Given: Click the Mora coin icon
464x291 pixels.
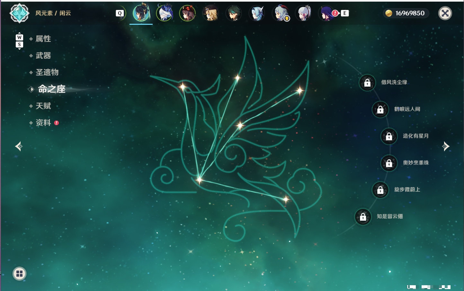Looking at the screenshot, I should (x=389, y=13).
